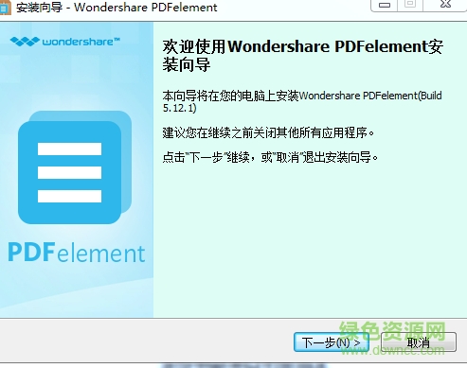The image size is (467, 368).
Task: Click the line 点击"下一步"继续，或"取消"退出安装向导
Action: 270,157
